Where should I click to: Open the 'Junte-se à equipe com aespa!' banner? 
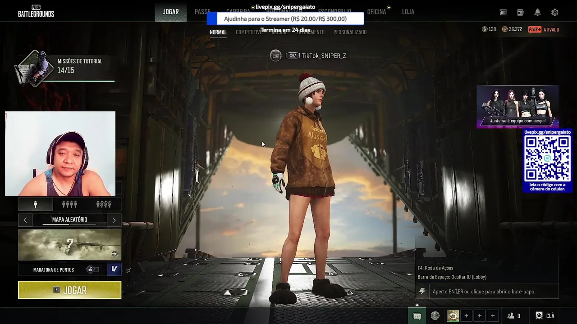517,107
